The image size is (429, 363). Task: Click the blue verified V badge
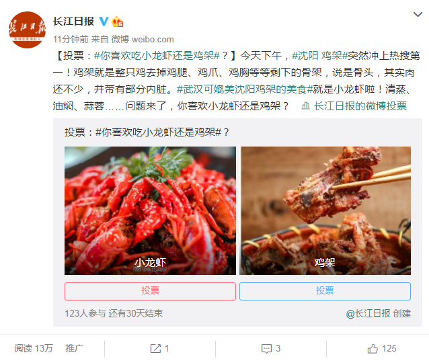104,22
